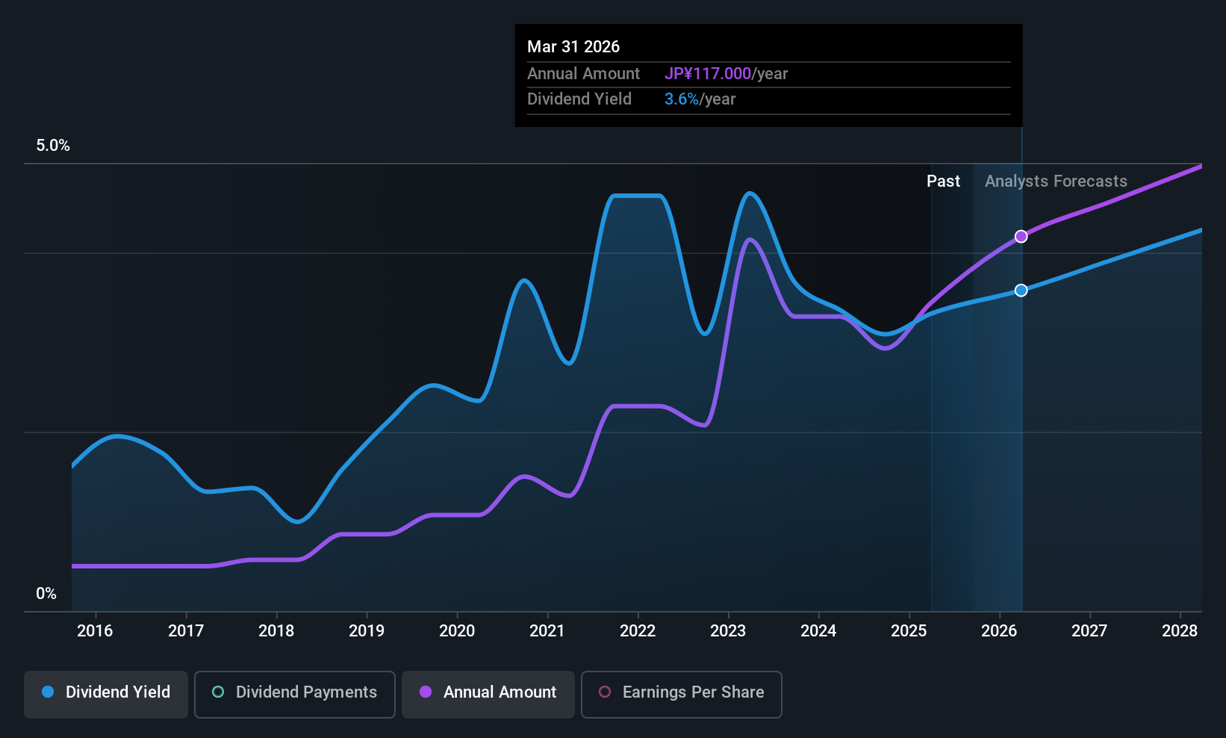Screen dimensions: 1226x738
Task: Click the 3.6%/year dividend yield value
Action: coord(700,99)
